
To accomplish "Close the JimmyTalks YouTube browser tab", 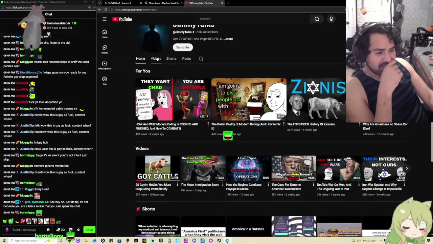I will click(222, 3).
